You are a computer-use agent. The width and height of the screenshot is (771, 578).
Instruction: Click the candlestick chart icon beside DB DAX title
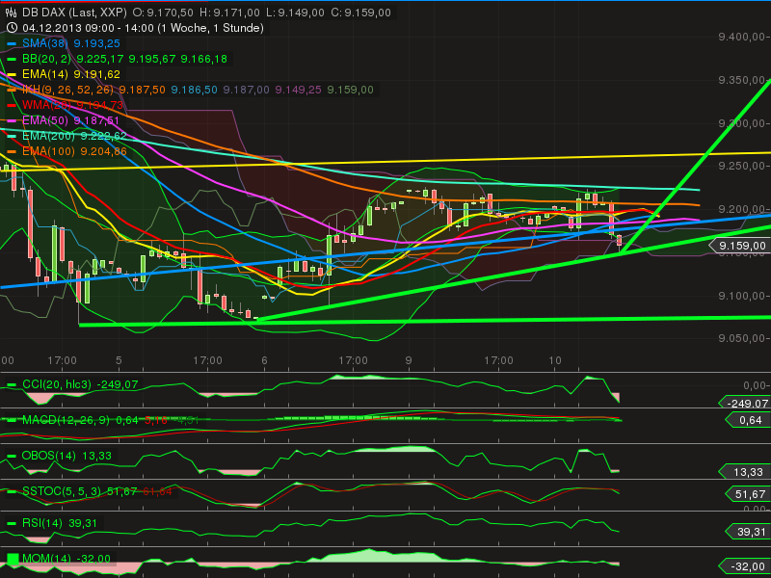click(x=12, y=13)
